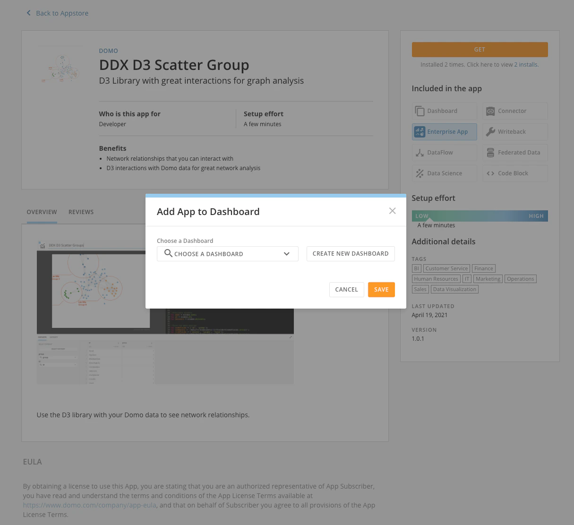Click the Data Visualization tag

[454, 289]
